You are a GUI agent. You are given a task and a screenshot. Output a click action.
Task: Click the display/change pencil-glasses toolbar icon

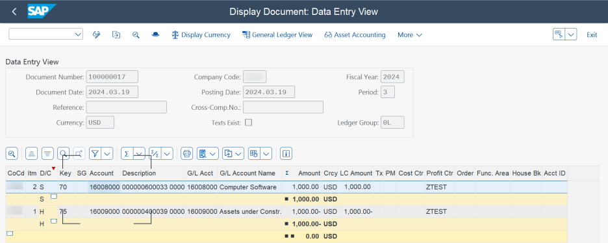point(97,34)
